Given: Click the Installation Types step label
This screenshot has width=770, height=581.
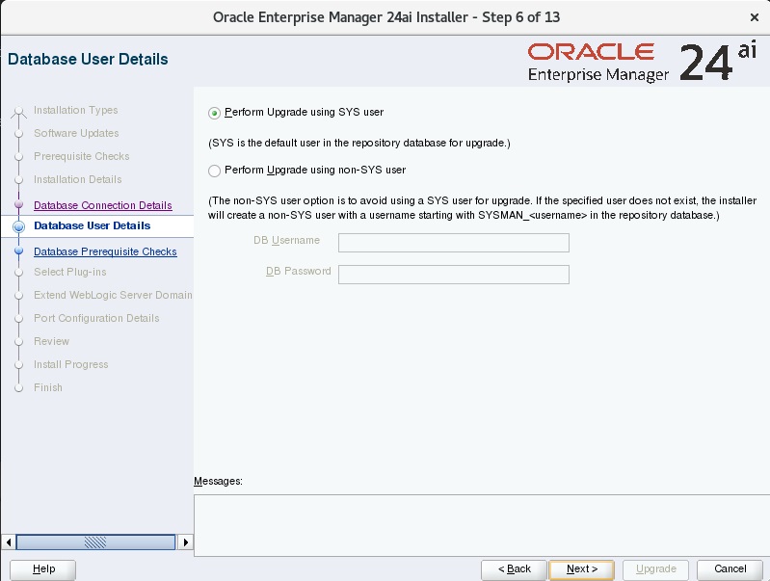Looking at the screenshot, I should click(x=75, y=110).
